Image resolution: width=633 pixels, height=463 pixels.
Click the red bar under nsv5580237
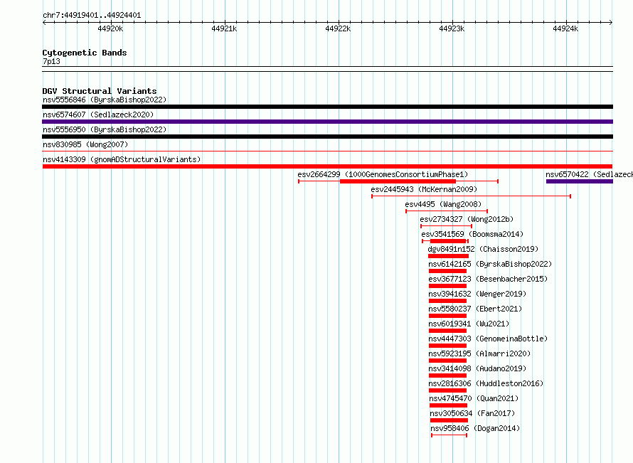click(x=447, y=316)
